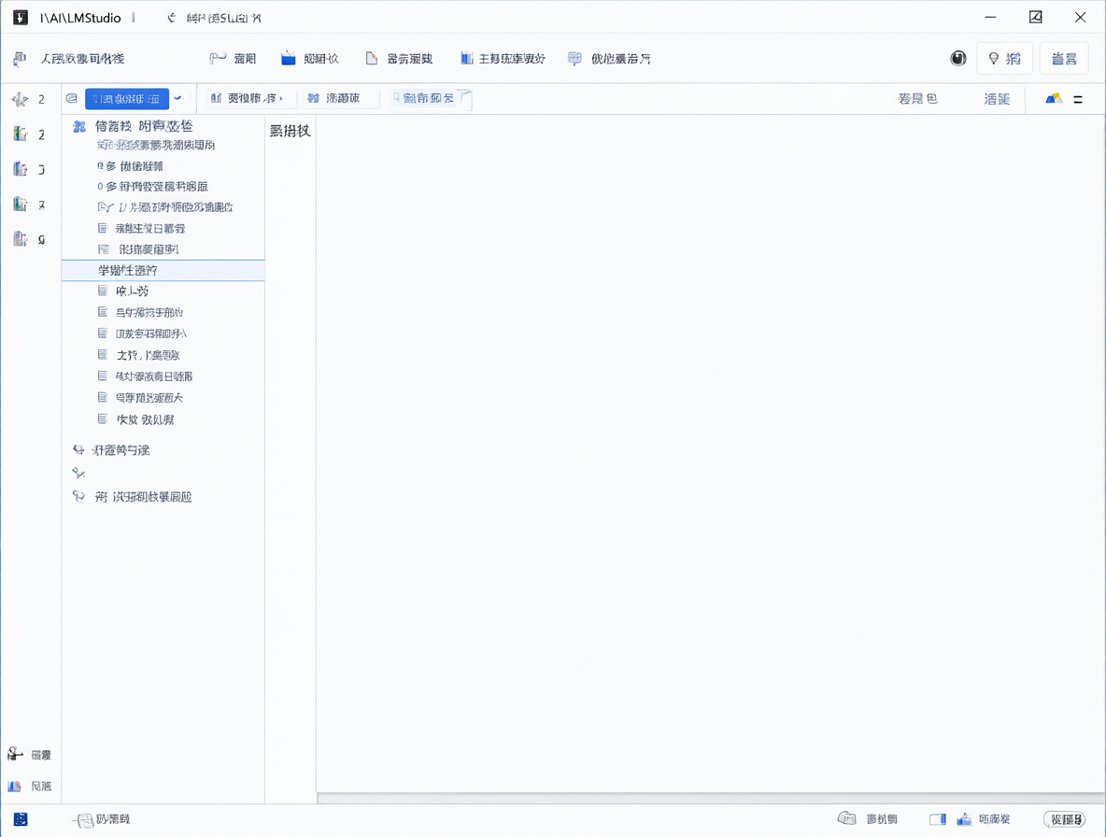This screenshot has width=1106, height=837.
Task: Toggle the pill-shaped button in status bar corner
Action: (1064, 819)
